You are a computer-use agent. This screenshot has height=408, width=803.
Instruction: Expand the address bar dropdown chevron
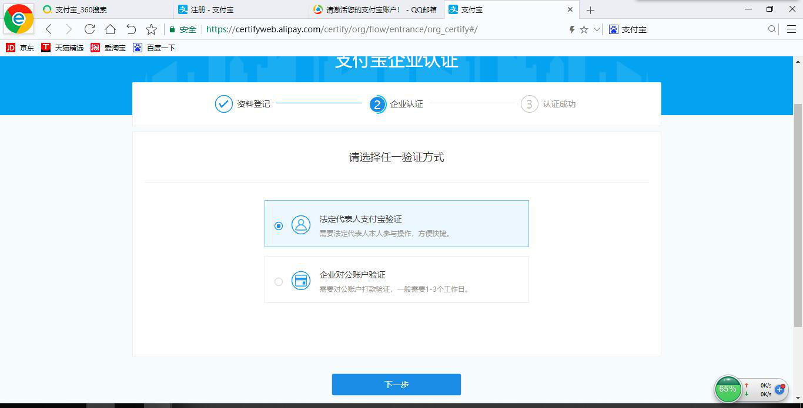click(x=597, y=29)
